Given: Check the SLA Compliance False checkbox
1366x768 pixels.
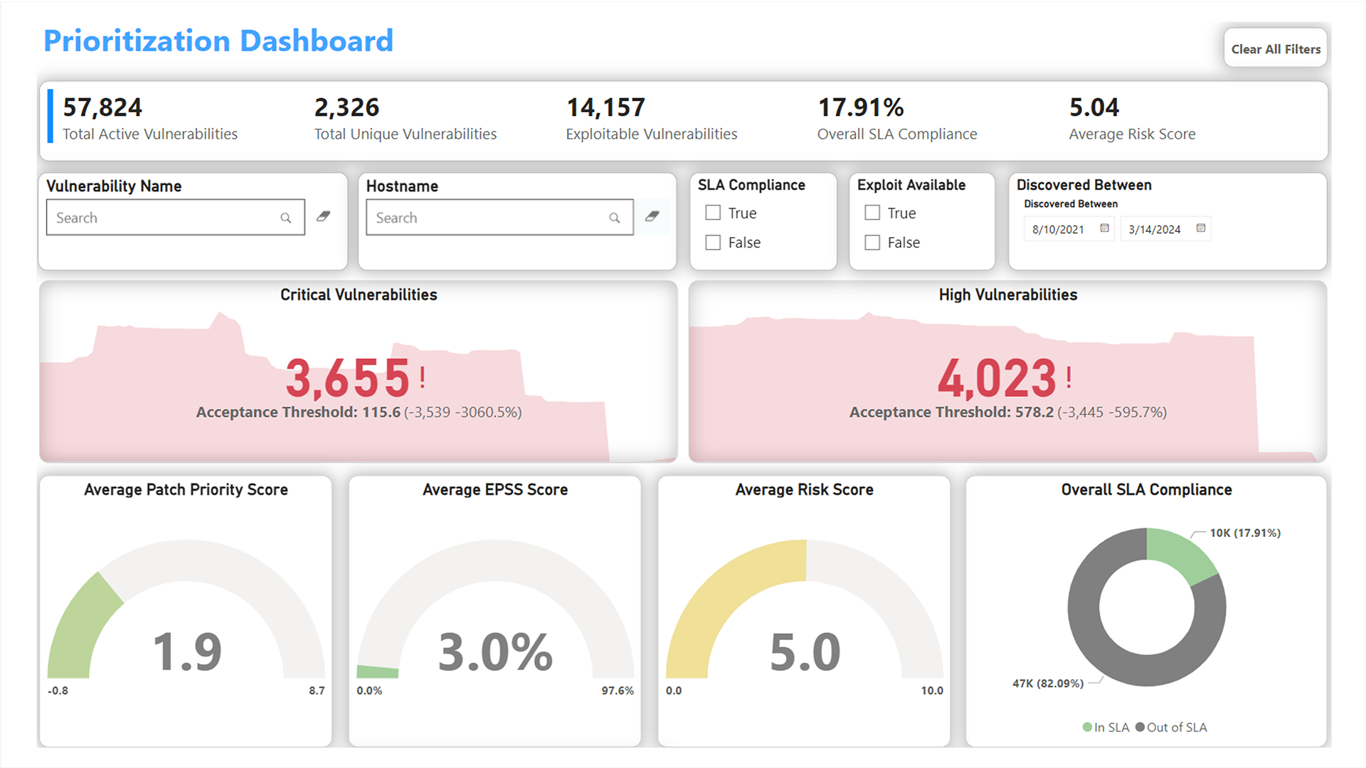Looking at the screenshot, I should 713,242.
